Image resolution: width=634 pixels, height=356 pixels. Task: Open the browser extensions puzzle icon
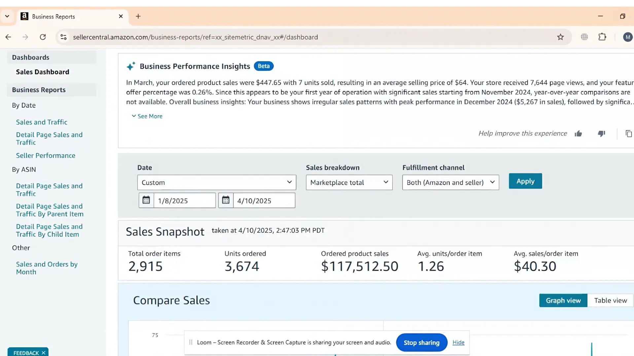(602, 37)
